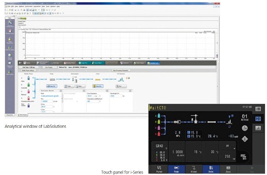Open Data Processing Parameters

click(x=121, y=71)
